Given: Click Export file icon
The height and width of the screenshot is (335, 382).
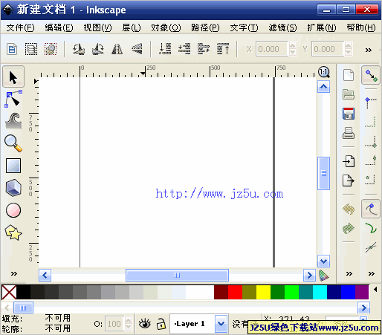Looking at the screenshot, I should pyautogui.click(x=349, y=180).
